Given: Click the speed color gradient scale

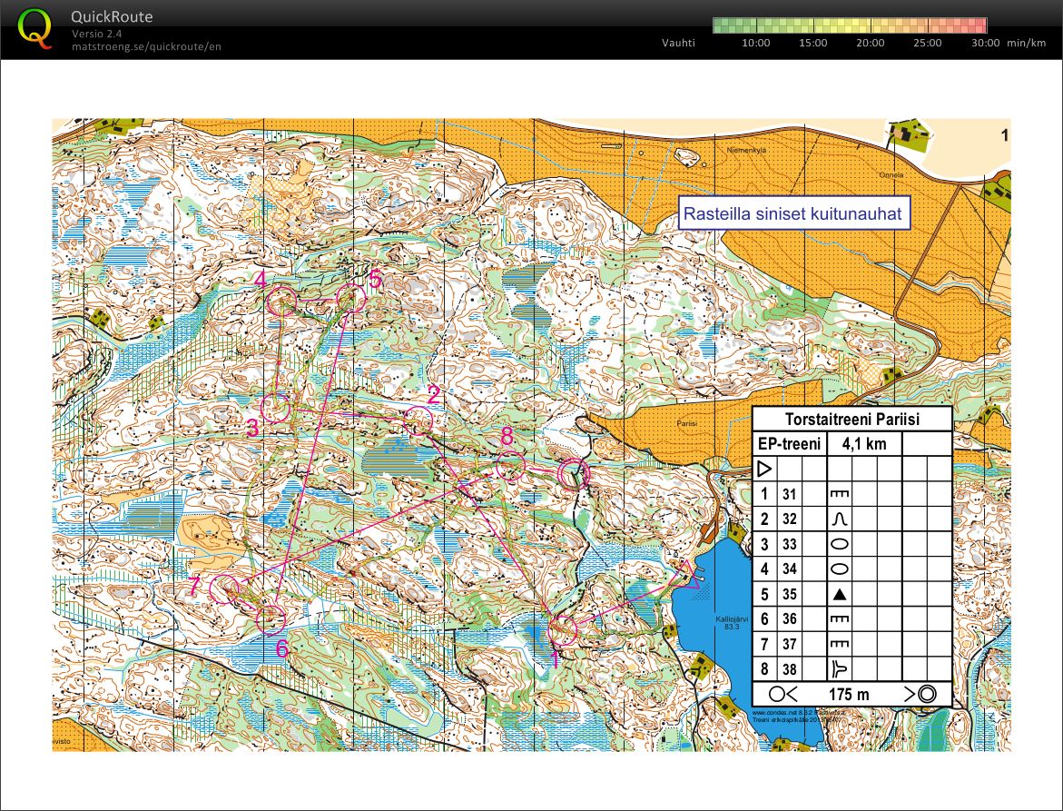Looking at the screenshot, I should point(850,25).
